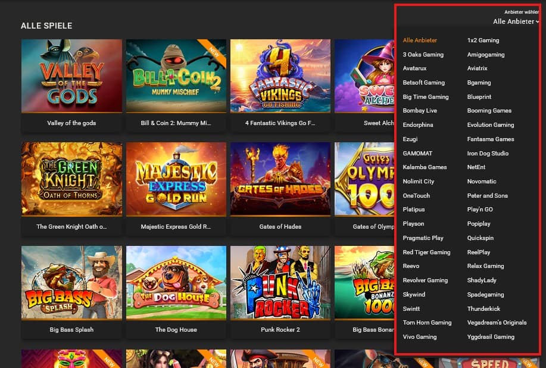Expand the Alle Anbieter provider dropdown
546x368 pixels.
point(516,21)
